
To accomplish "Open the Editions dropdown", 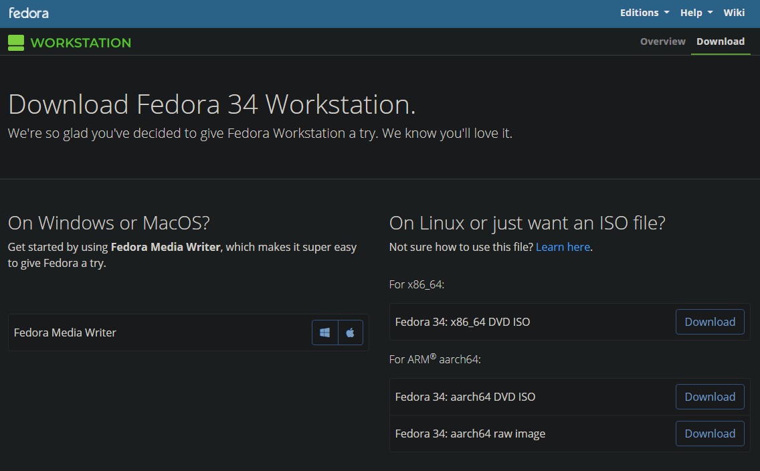I will (x=640, y=12).
